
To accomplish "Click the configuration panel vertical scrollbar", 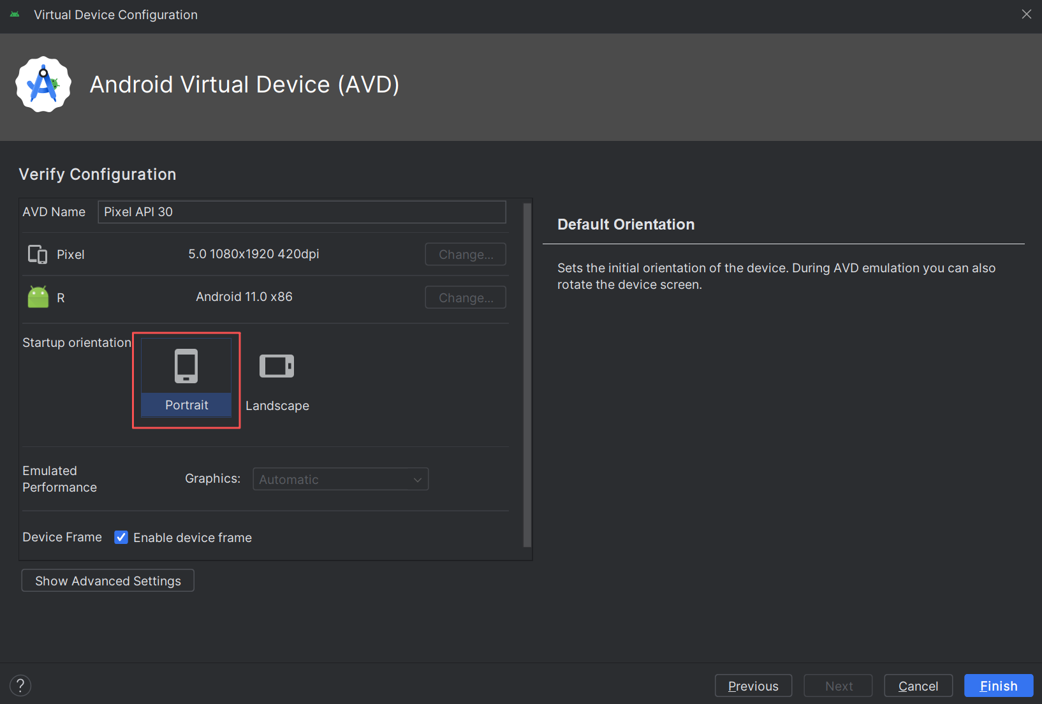I will [527, 375].
